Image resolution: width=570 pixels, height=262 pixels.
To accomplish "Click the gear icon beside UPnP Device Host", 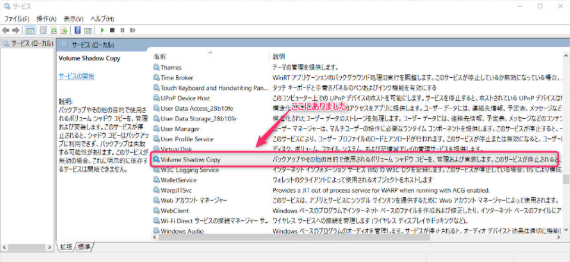I will [156, 98].
